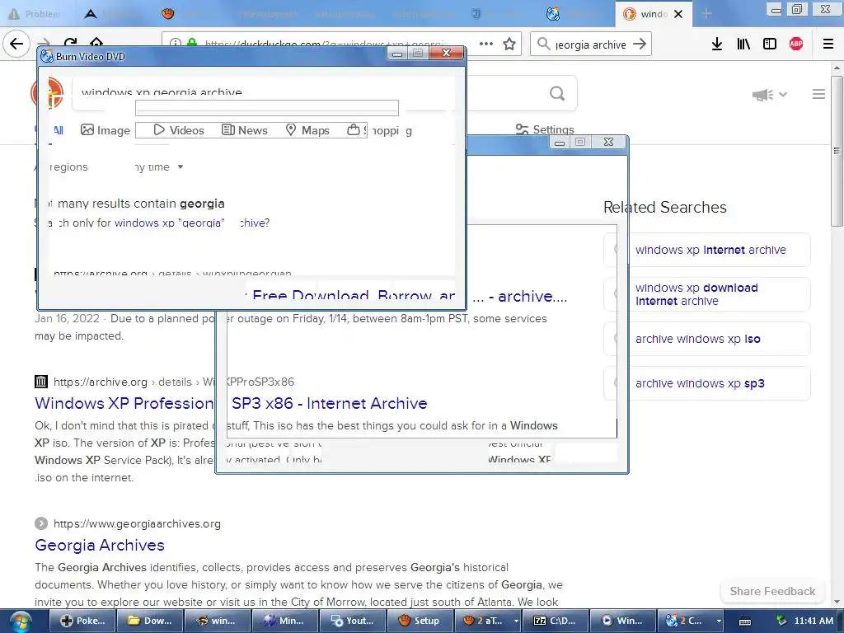Open the on-screen keyboard tray icon
The image size is (844, 633).
(x=745, y=621)
